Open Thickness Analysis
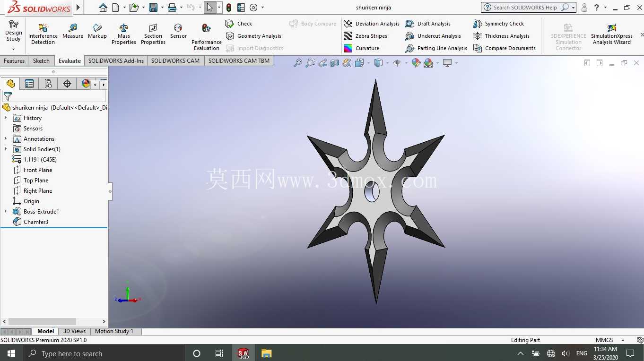The image size is (644, 361). [501, 36]
